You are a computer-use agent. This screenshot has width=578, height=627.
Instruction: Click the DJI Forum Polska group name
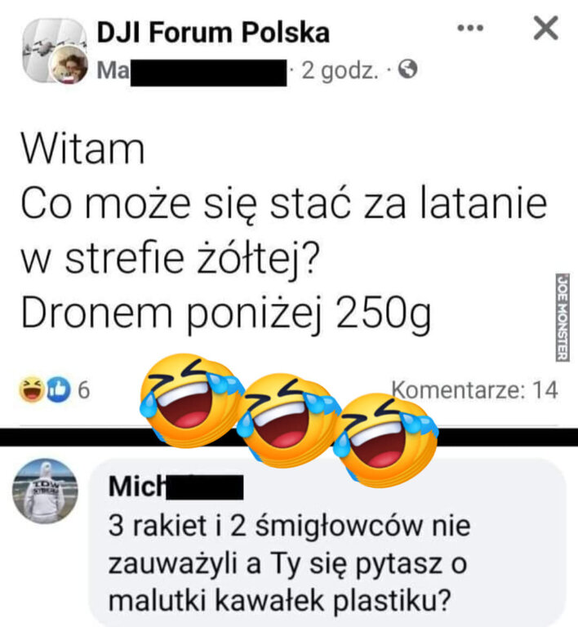(213, 33)
